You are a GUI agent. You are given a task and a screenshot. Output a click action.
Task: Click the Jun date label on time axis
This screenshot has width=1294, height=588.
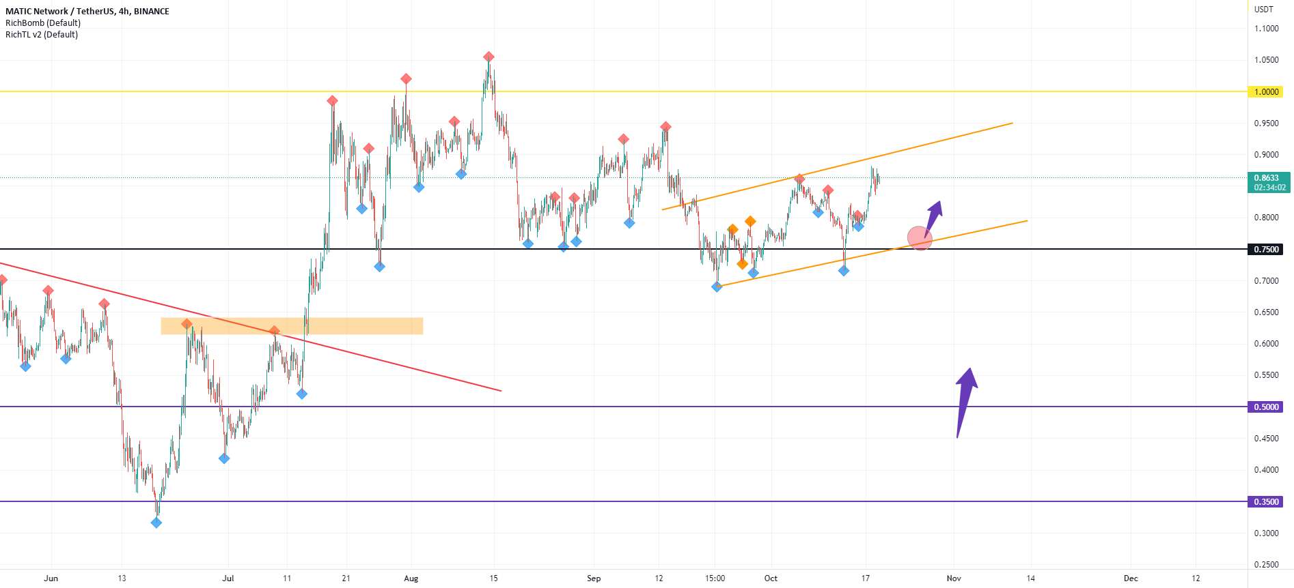click(x=51, y=578)
